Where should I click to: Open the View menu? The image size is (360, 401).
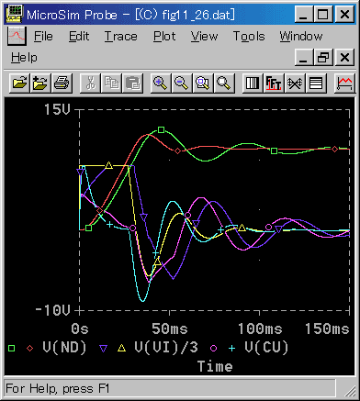tap(204, 37)
